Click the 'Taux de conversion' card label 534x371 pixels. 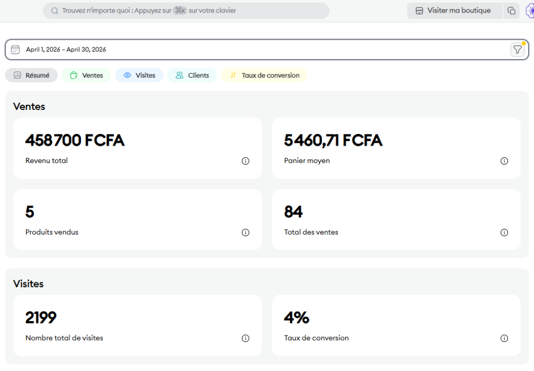317,338
